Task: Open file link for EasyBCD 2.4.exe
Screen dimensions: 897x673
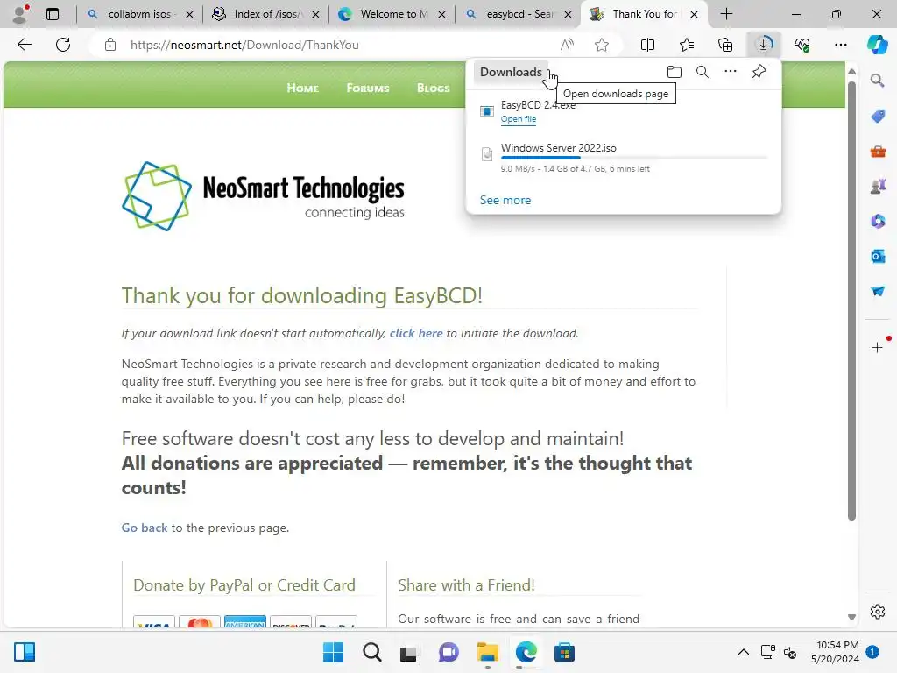Action: (519, 119)
